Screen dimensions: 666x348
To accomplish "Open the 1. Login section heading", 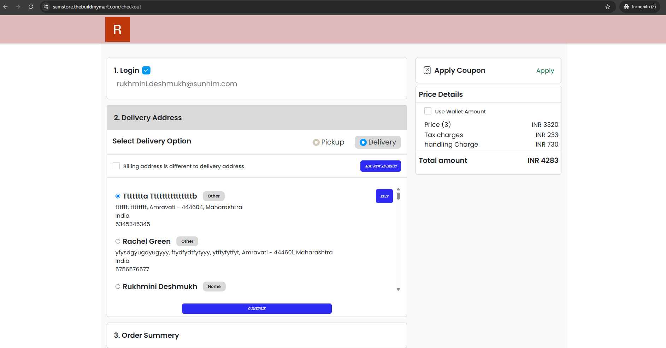I will (126, 70).
